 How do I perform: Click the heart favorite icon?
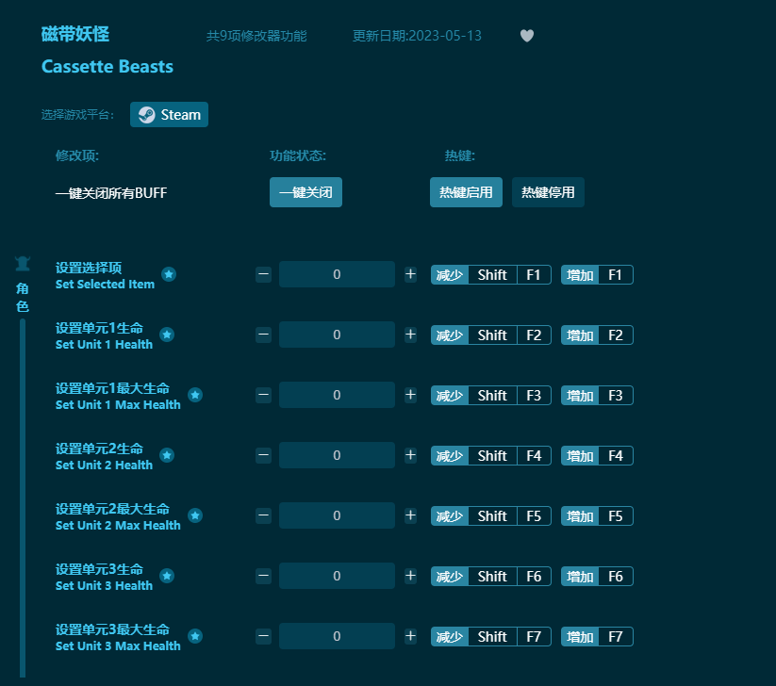(526, 35)
